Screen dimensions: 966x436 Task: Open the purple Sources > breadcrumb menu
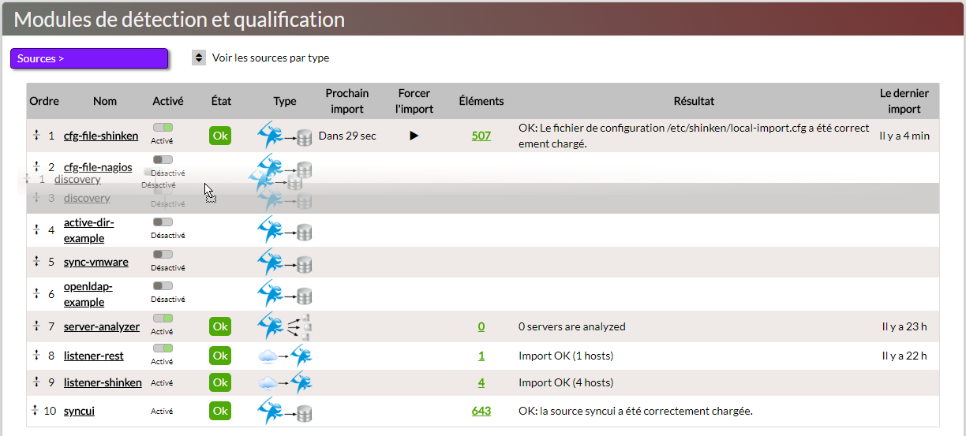tap(89, 58)
